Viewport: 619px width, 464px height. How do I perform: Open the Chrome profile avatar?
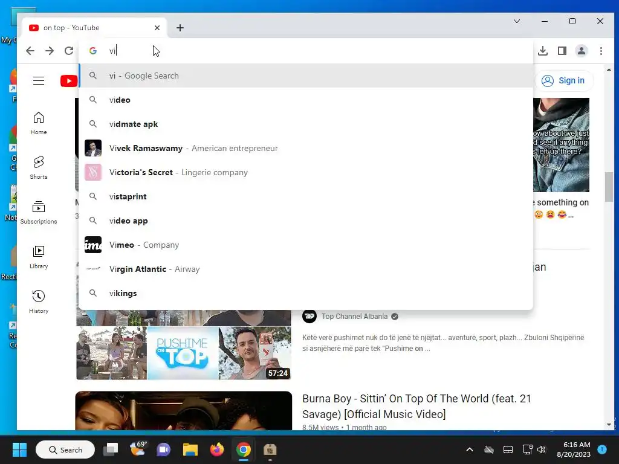point(582,51)
